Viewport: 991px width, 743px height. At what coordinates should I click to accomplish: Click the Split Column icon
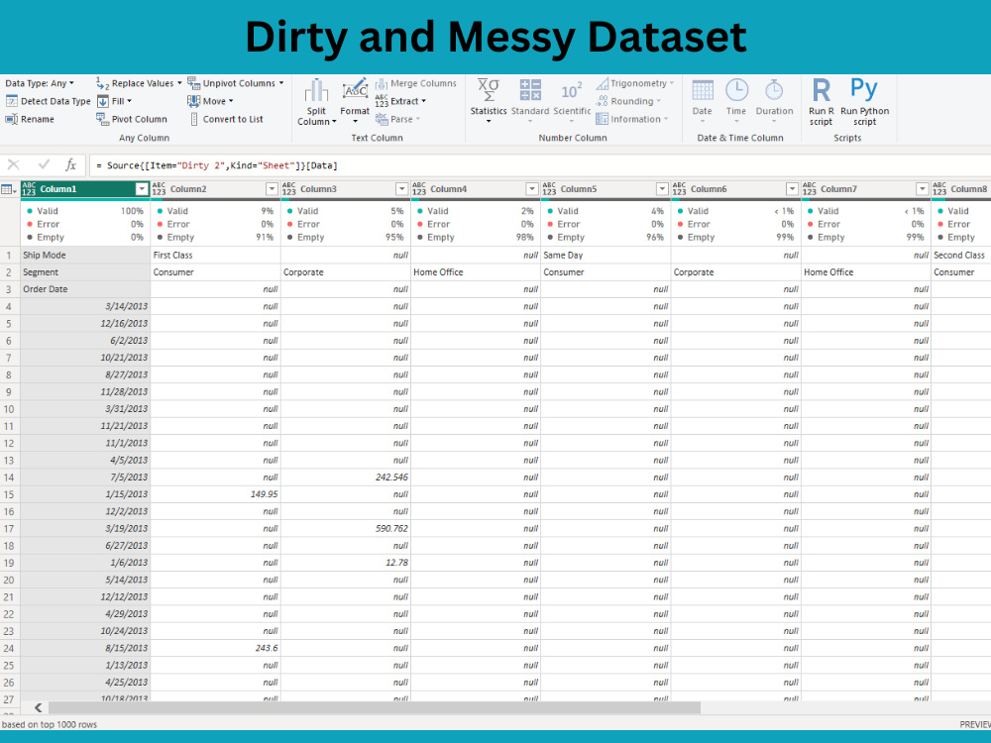click(x=317, y=90)
